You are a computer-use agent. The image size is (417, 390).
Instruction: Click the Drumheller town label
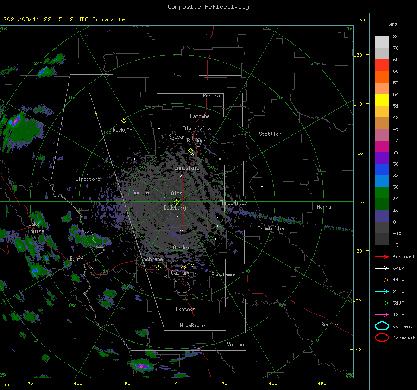click(x=272, y=229)
